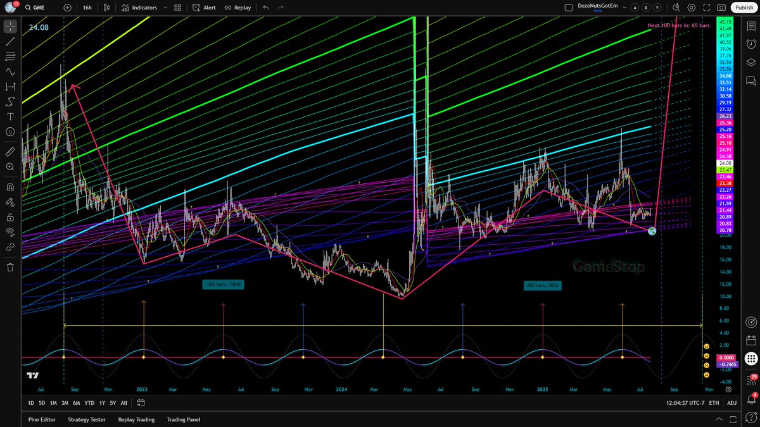Select the trend line tool
Viewport: 760px width, 427px height.
tap(10, 42)
